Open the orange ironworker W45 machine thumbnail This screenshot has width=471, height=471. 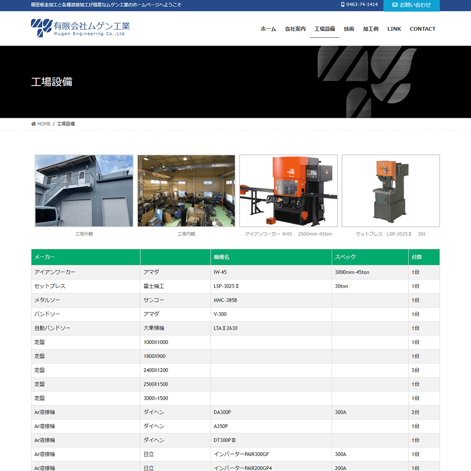[x=288, y=191]
